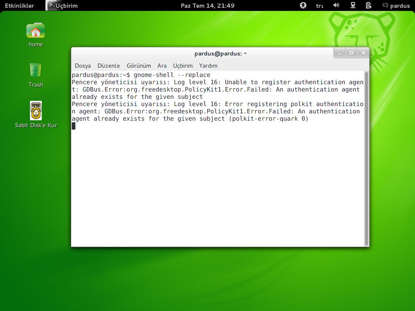Click the terminal title bar pardus@pardus: ~
This screenshot has width=415, height=311.
pyautogui.click(x=220, y=54)
